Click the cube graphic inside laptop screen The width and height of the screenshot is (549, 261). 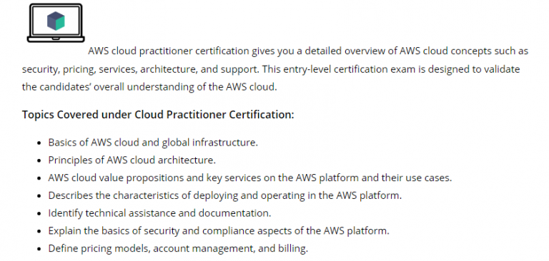point(56,21)
